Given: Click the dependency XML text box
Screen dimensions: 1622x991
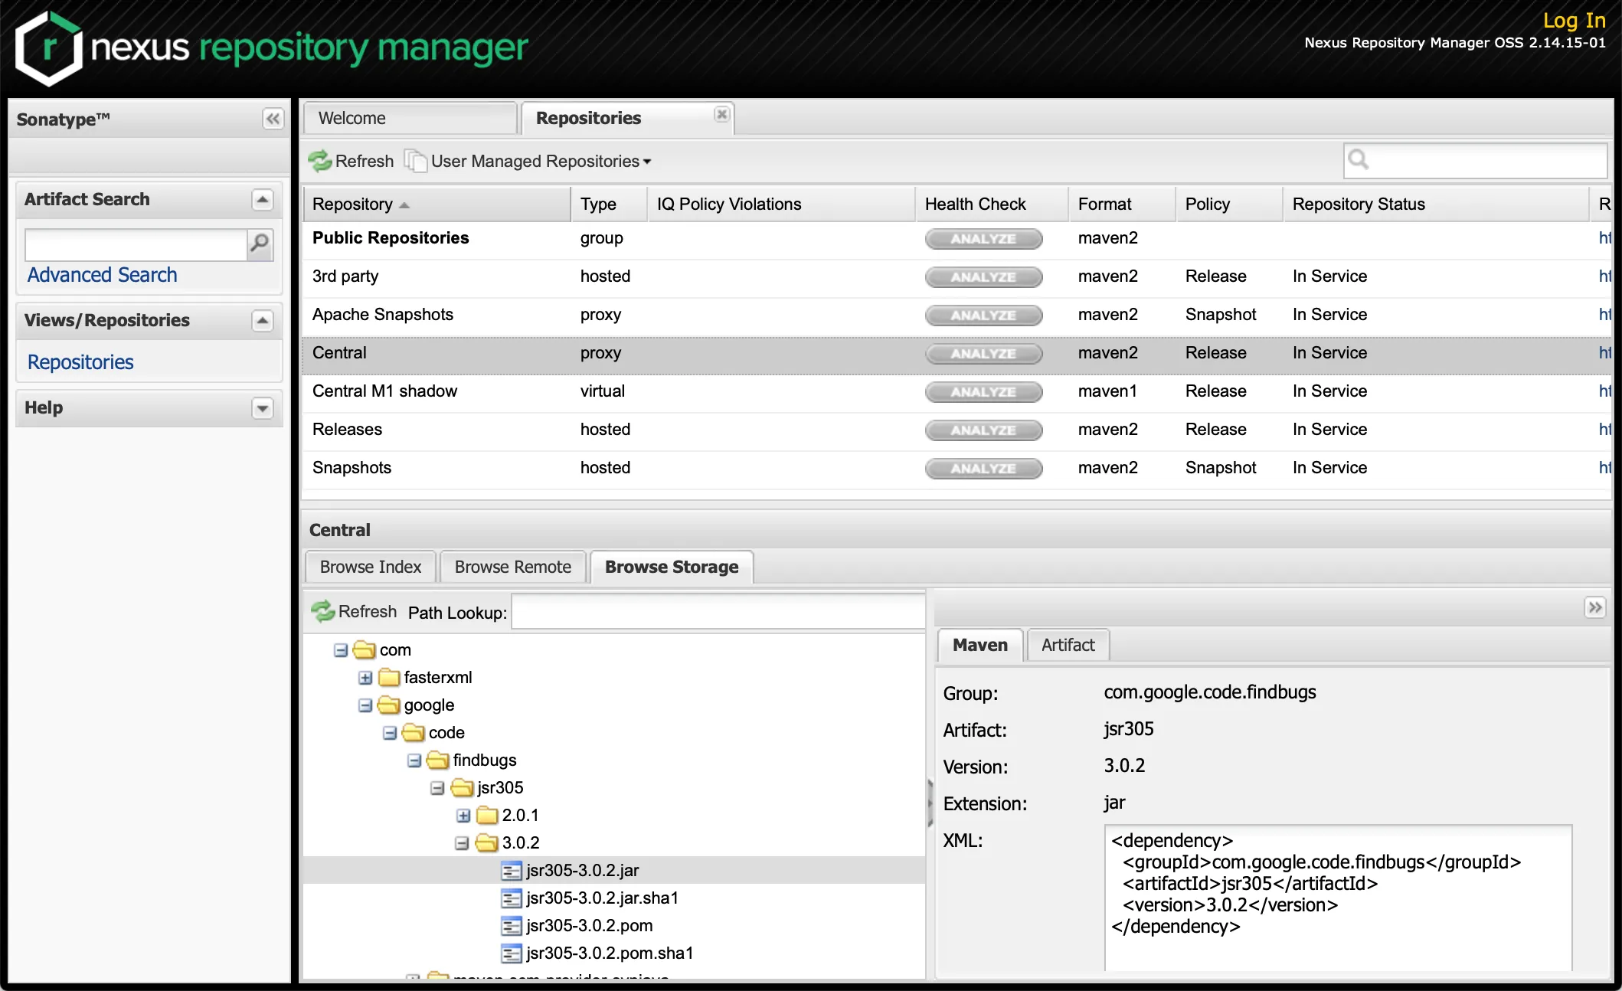Looking at the screenshot, I should click(x=1338, y=898).
